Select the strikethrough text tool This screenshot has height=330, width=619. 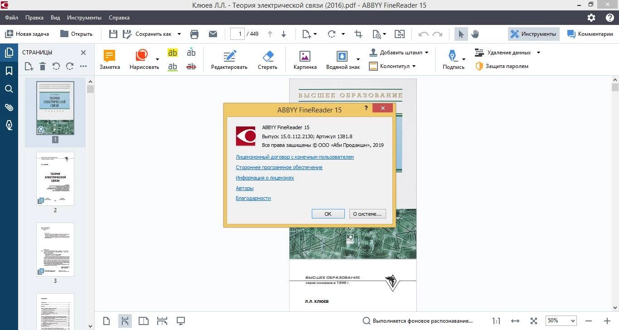[191, 66]
